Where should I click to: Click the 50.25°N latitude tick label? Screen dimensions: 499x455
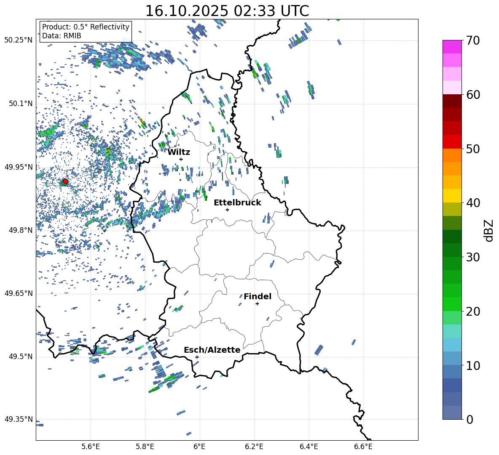click(19, 40)
